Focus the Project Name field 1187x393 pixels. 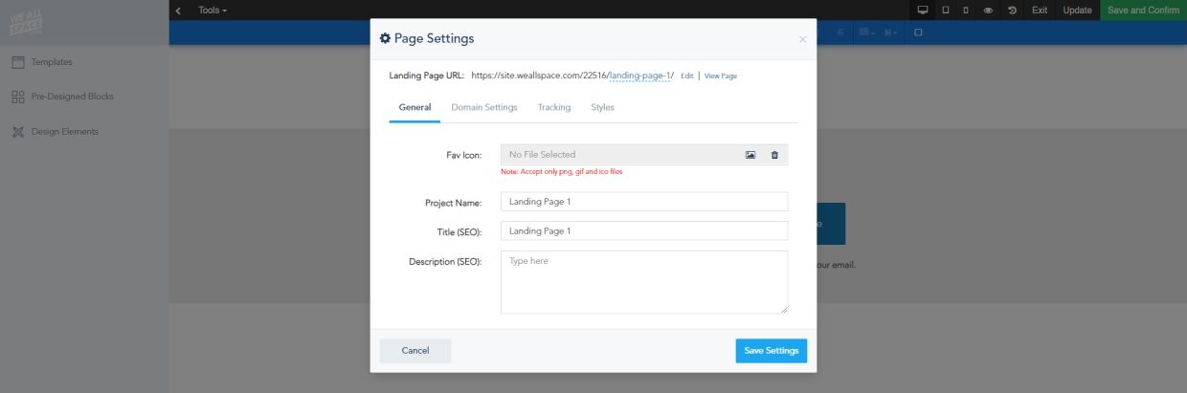[x=643, y=202]
